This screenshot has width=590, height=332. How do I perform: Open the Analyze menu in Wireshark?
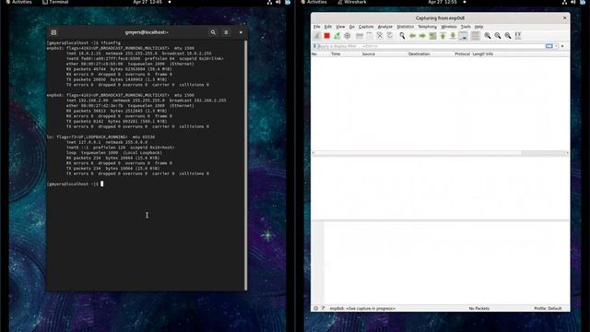point(385,27)
